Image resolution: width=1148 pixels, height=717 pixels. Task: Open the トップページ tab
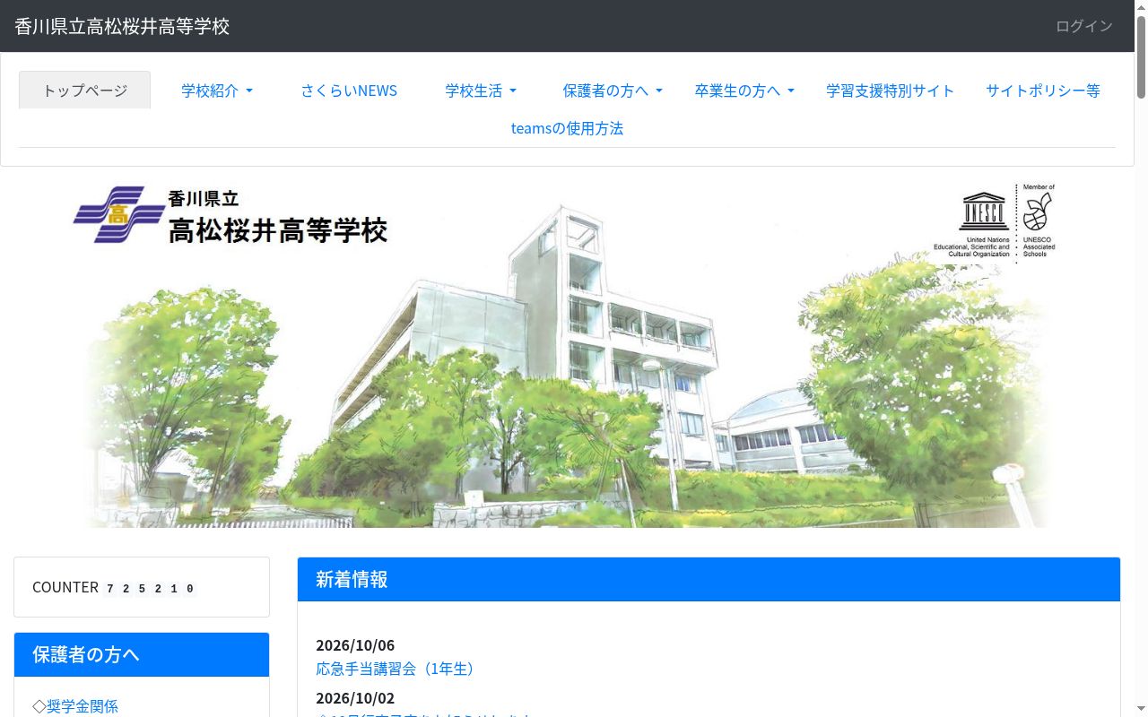pyautogui.click(x=85, y=91)
